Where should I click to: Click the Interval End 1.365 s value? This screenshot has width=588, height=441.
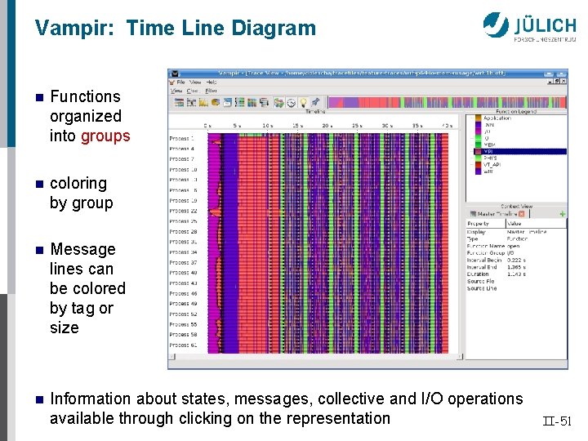(516, 267)
